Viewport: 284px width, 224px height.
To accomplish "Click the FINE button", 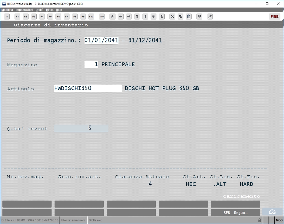I will tap(275, 16).
